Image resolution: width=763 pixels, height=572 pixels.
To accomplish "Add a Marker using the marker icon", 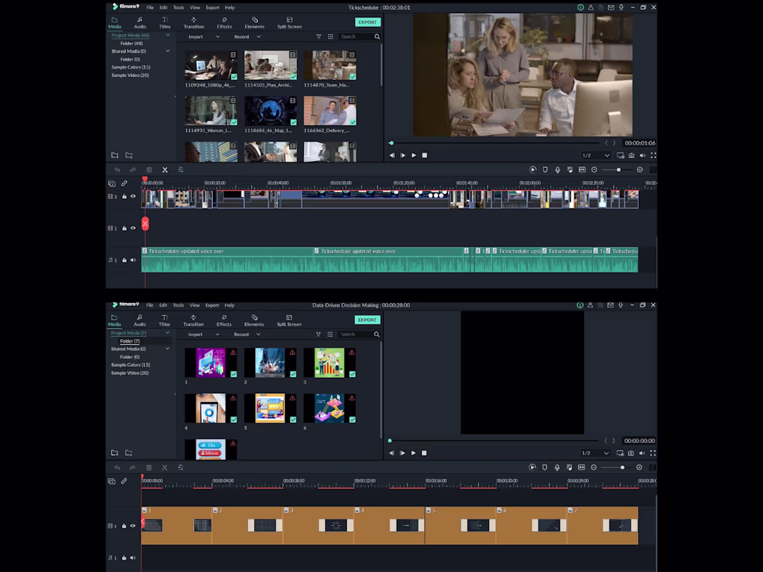I will 545,169.
